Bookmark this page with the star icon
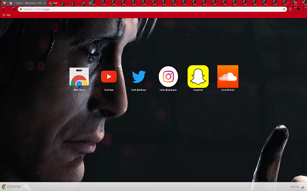 284,9
